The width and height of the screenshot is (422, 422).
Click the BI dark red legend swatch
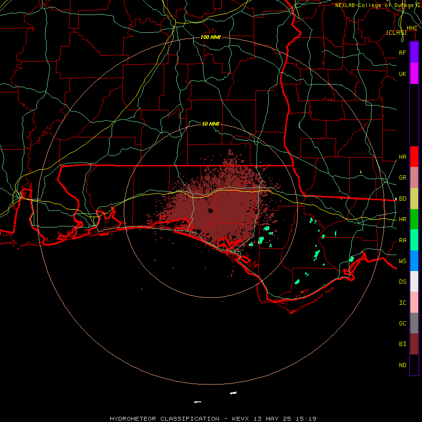point(414,344)
